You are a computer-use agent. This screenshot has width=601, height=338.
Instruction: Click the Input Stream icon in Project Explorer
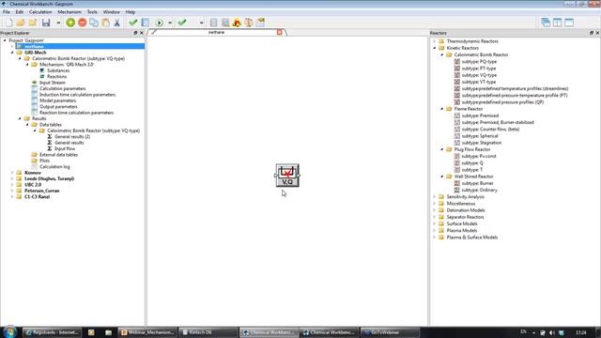[35, 83]
